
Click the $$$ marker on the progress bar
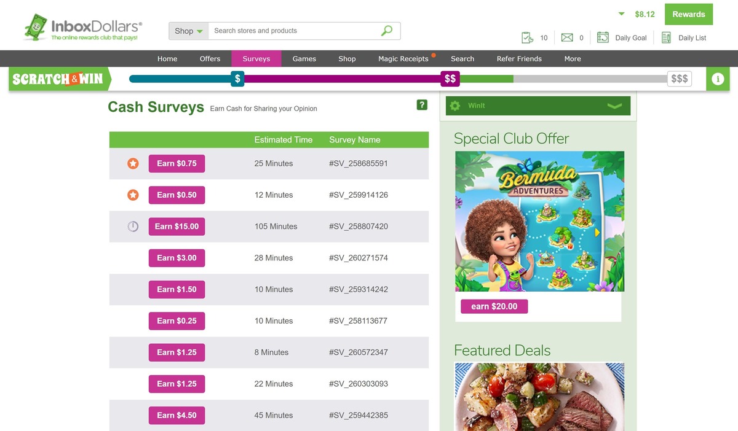tap(679, 79)
